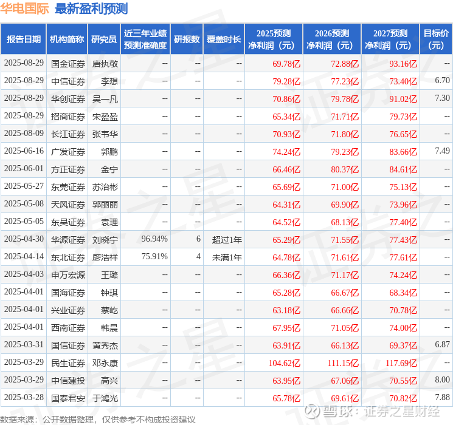Screen dimensions: 453x425
Task: Select the 广发证券 institution cell
Action: (68, 152)
